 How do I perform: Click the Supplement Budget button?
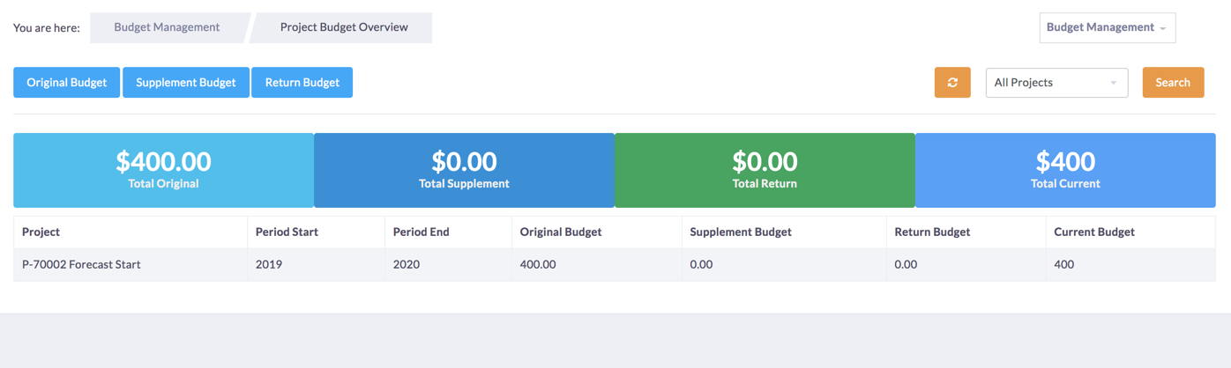[x=186, y=83]
